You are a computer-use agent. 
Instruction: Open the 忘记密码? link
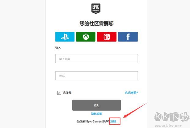tap(131, 93)
